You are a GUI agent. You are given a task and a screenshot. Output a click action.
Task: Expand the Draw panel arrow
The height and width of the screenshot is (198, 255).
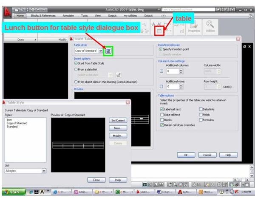35,40
